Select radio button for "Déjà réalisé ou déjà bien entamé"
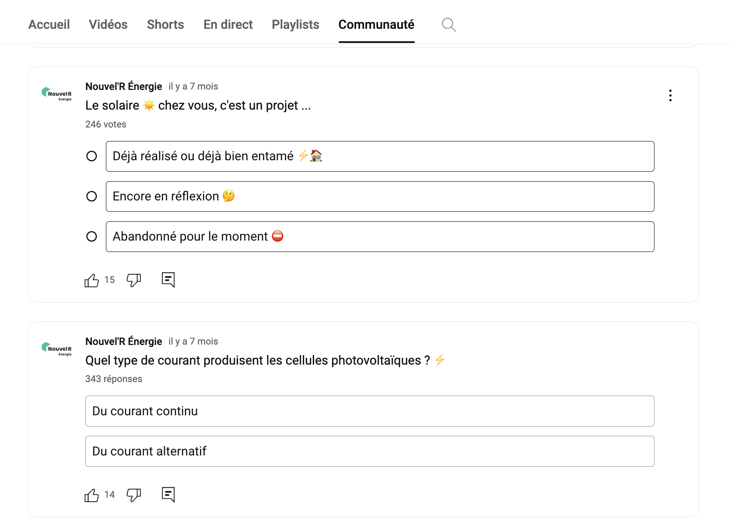Viewport: 731px width, 524px height. click(91, 156)
